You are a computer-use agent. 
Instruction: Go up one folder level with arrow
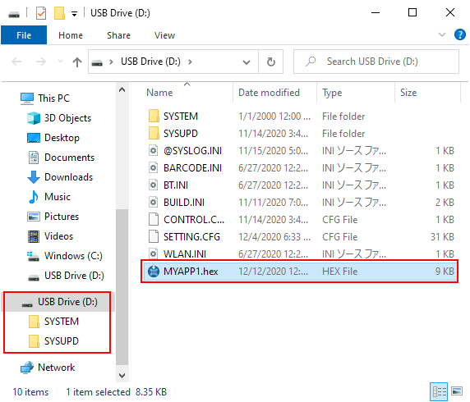pyautogui.click(x=77, y=62)
